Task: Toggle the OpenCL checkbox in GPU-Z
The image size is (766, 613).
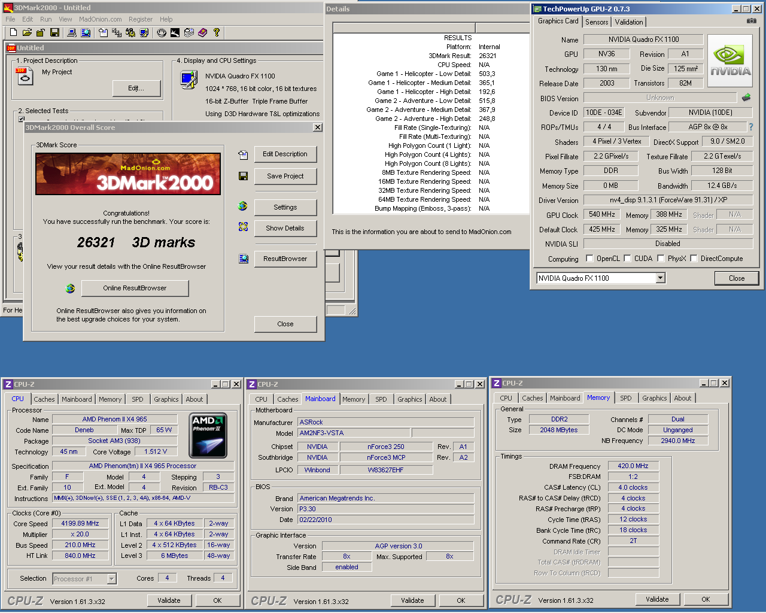Action: click(589, 258)
